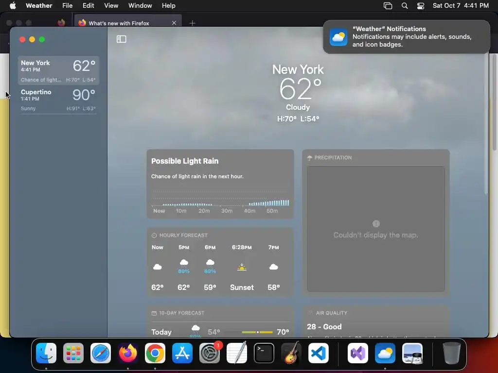Open the Precipitation map card
This screenshot has height=373, width=498.
376,223
